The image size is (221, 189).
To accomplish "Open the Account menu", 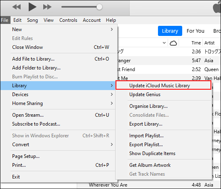I will (92, 20).
